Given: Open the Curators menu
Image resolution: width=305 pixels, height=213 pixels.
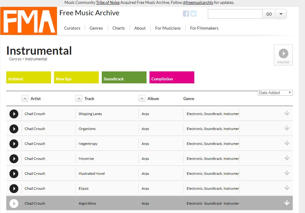Looking at the screenshot, I should [x=72, y=28].
